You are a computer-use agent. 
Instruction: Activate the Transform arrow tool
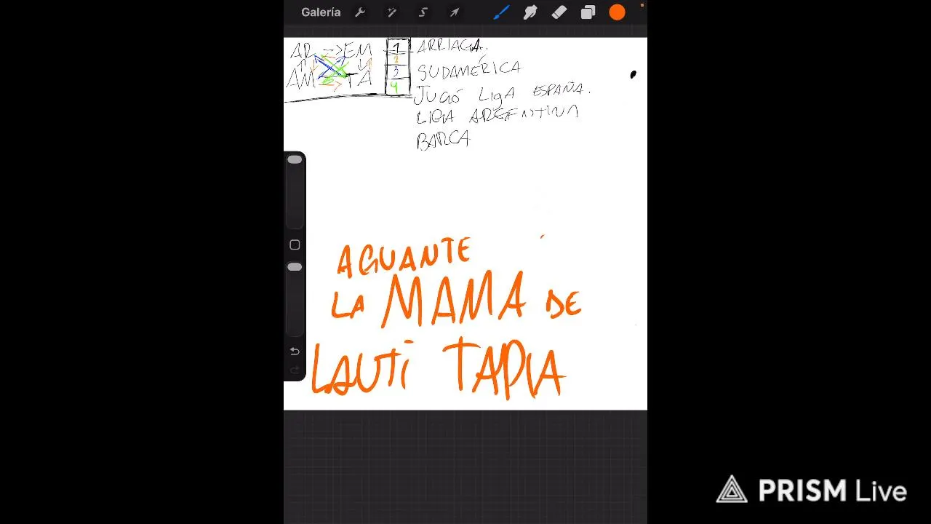tap(455, 12)
